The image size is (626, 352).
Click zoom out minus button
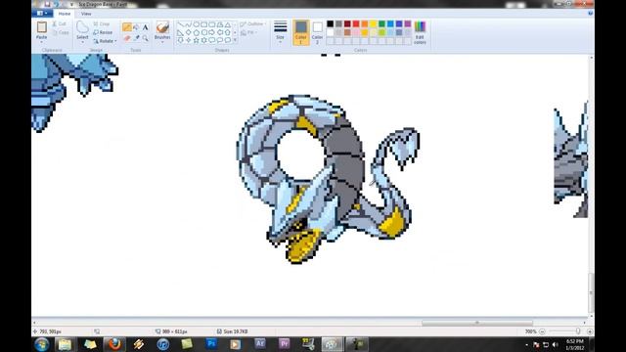542,331
